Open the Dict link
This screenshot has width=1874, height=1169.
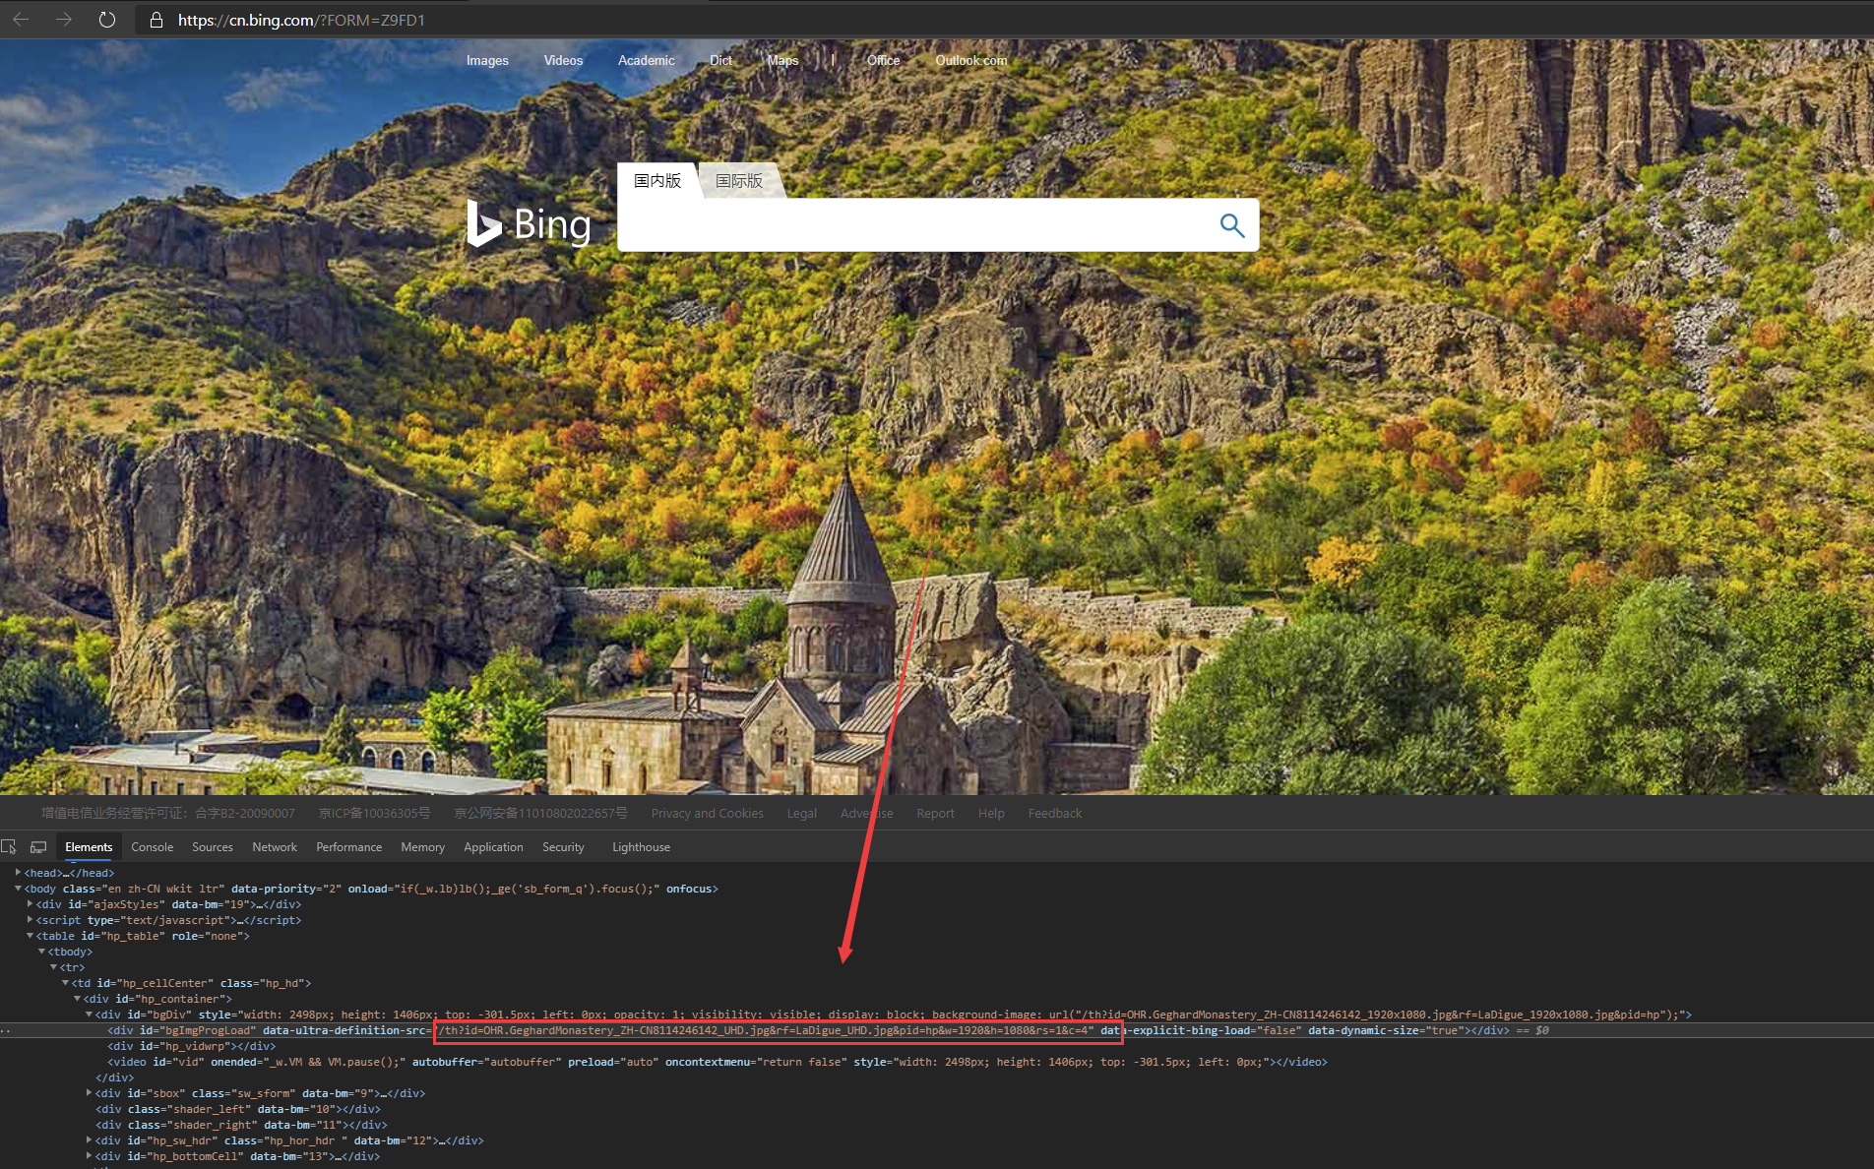pyautogui.click(x=720, y=60)
